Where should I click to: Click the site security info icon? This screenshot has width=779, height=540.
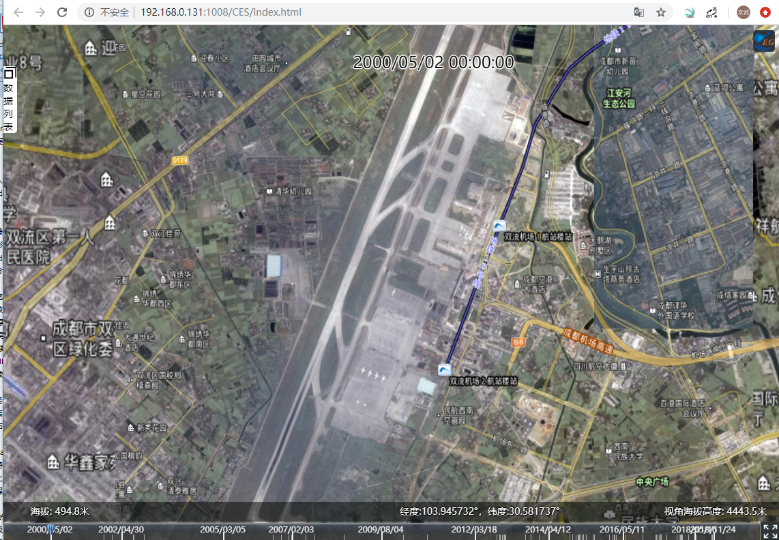point(89,12)
